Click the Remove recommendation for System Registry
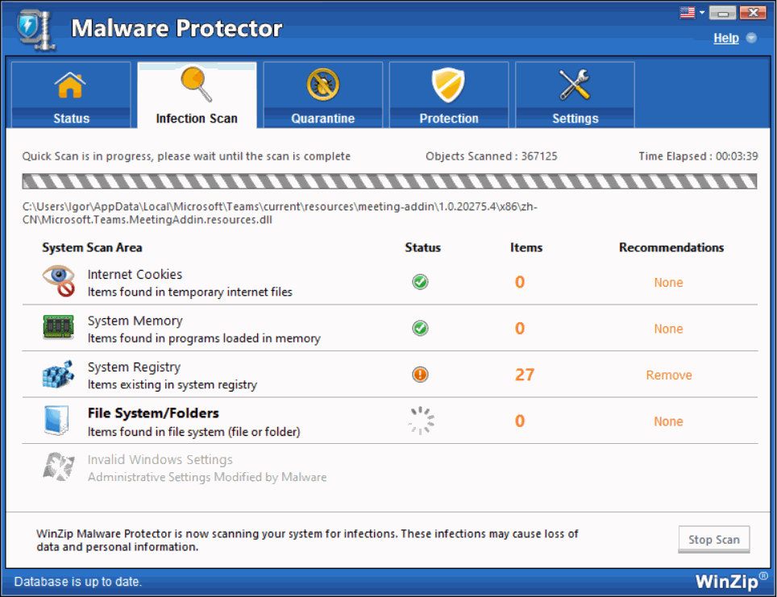The image size is (777, 597). coord(668,375)
